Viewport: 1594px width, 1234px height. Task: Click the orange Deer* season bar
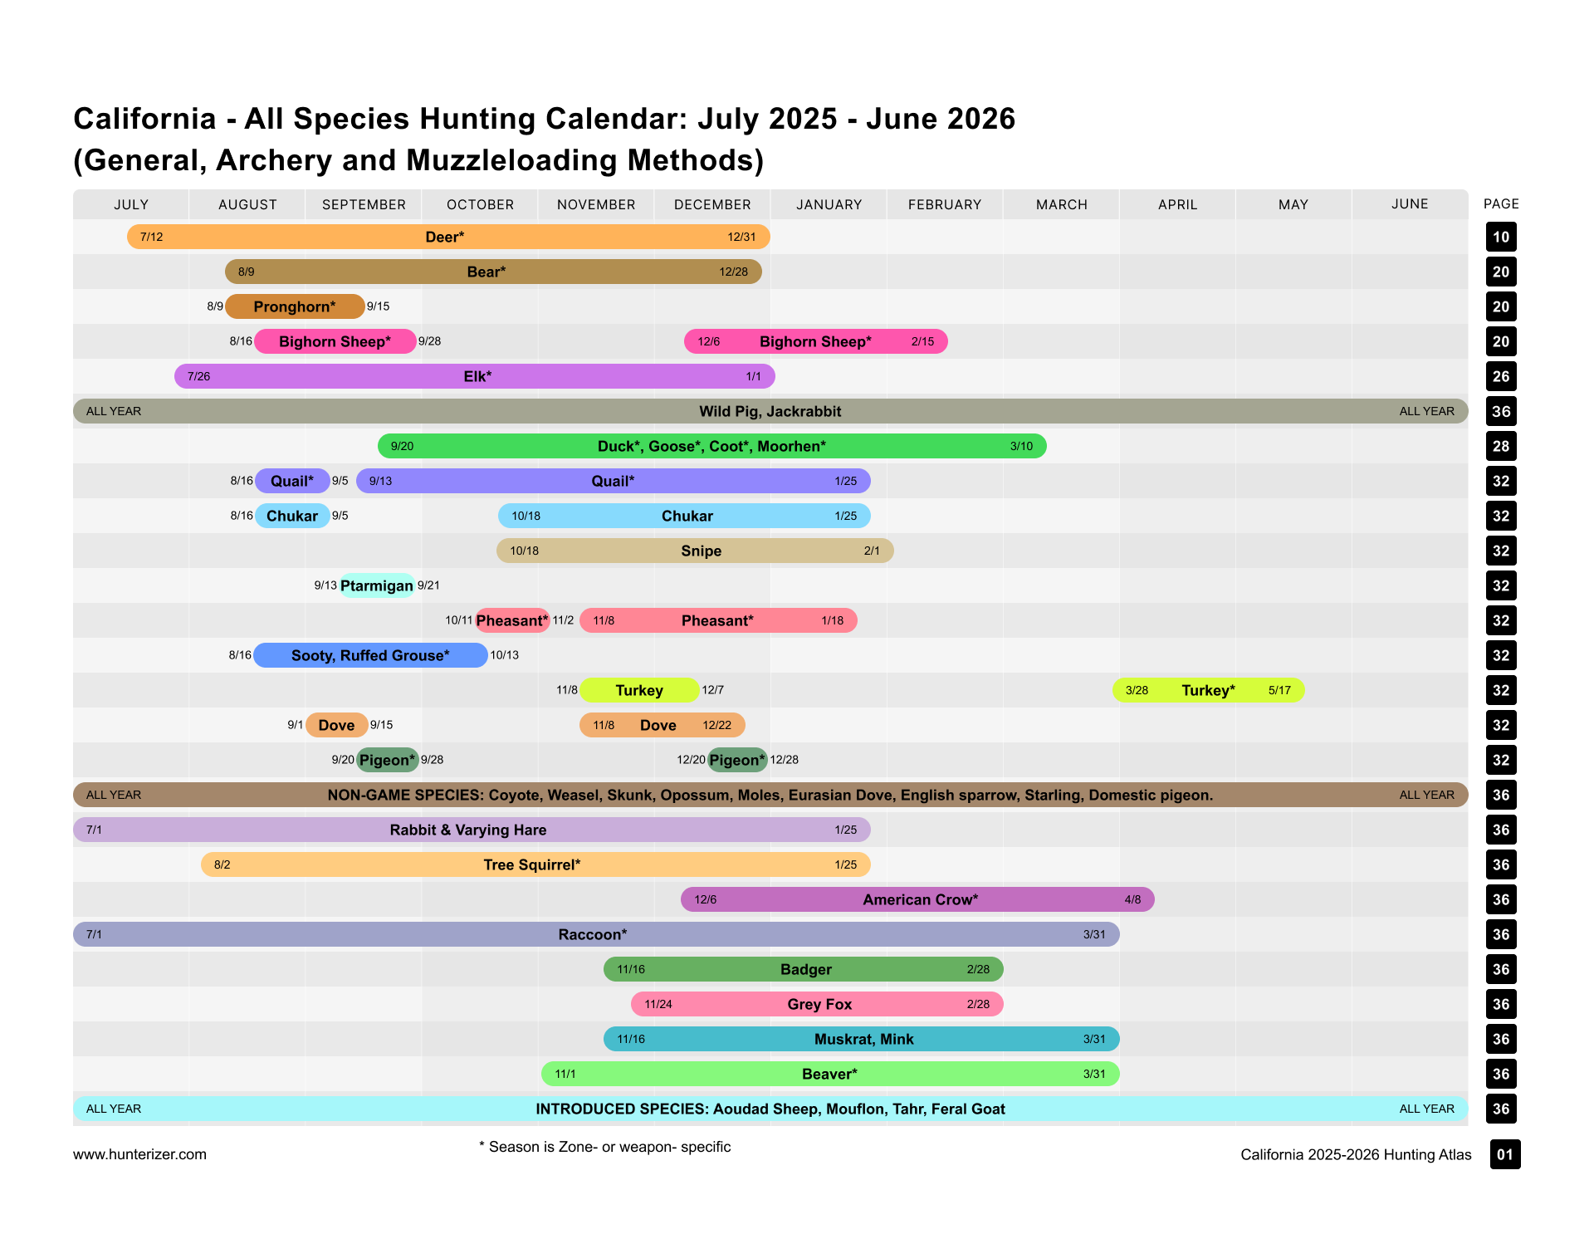click(x=448, y=237)
